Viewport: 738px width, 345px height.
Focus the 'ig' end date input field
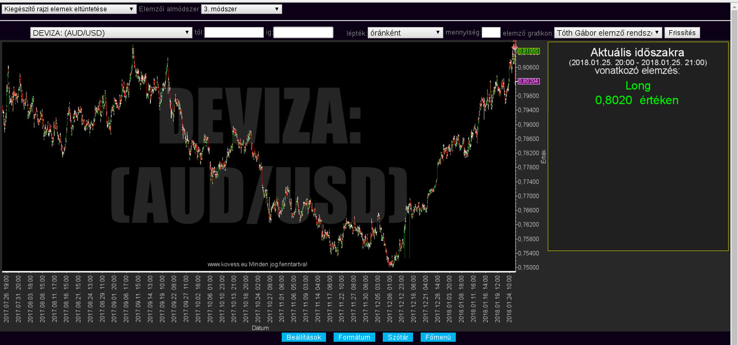point(303,33)
